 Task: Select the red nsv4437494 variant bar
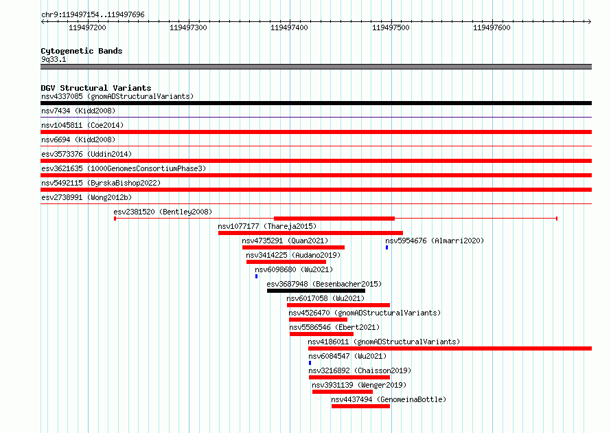pyautogui.click(x=361, y=406)
